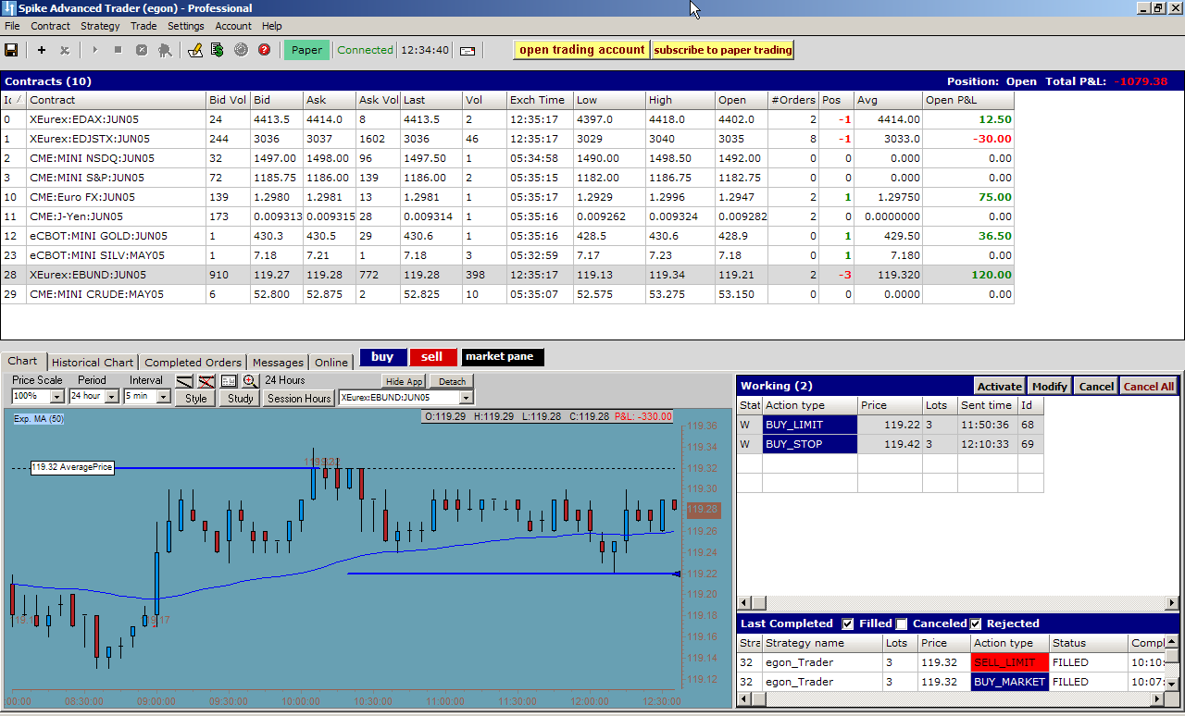The width and height of the screenshot is (1185, 716).
Task: Toggle the Rejected checkbox
Action: 975,623
